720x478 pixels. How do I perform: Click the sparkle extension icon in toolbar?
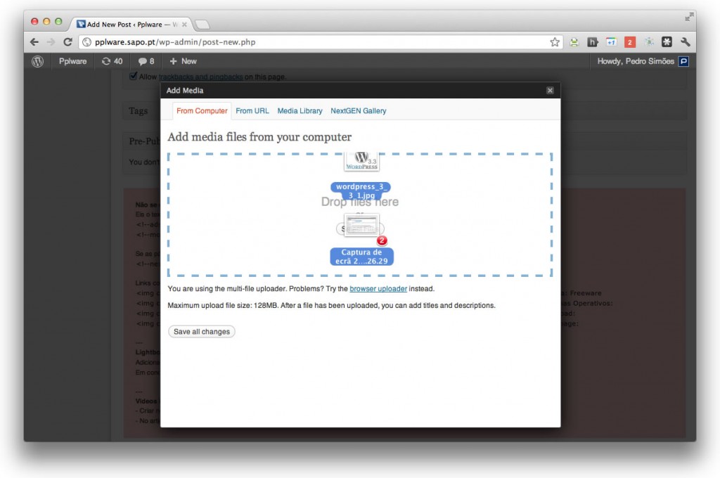(x=648, y=42)
